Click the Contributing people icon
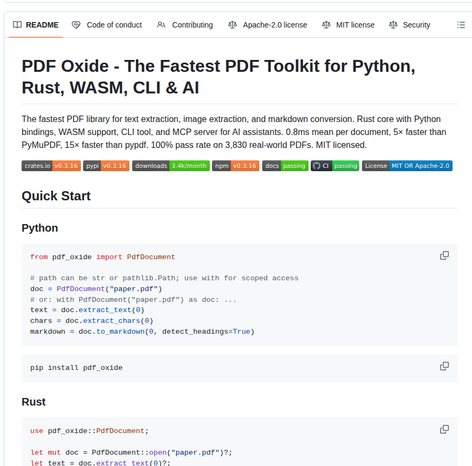 tap(161, 25)
